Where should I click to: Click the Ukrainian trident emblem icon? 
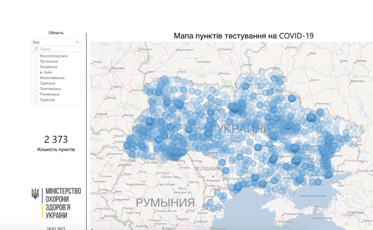tap(35, 194)
